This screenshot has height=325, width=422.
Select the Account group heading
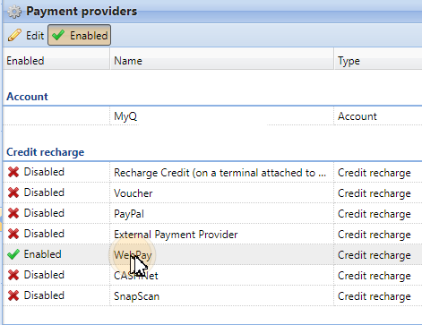pyautogui.click(x=27, y=97)
